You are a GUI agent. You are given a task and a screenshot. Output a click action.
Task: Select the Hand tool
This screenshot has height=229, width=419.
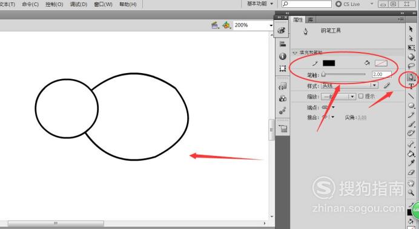point(411,183)
